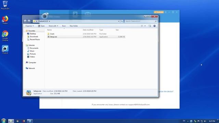Click 'Application' type of Setup.exe row
The image size is (219, 123).
[x=103, y=37]
